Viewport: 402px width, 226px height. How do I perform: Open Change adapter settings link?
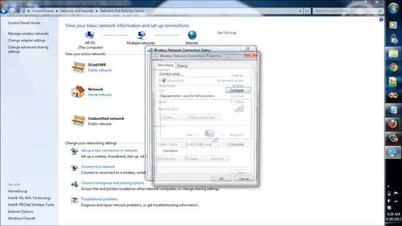(26, 40)
